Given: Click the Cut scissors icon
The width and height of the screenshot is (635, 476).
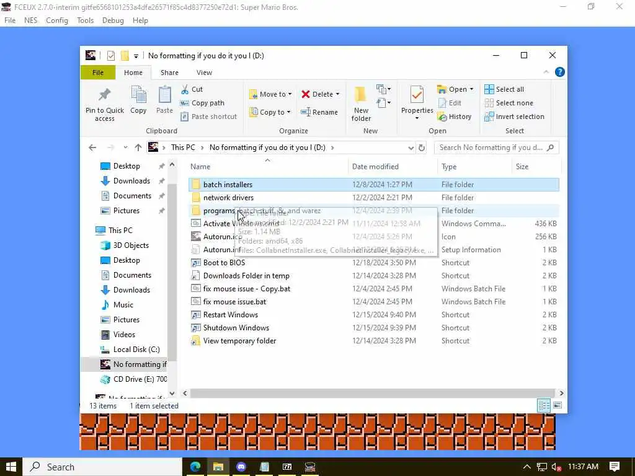Looking at the screenshot, I should pyautogui.click(x=185, y=89).
